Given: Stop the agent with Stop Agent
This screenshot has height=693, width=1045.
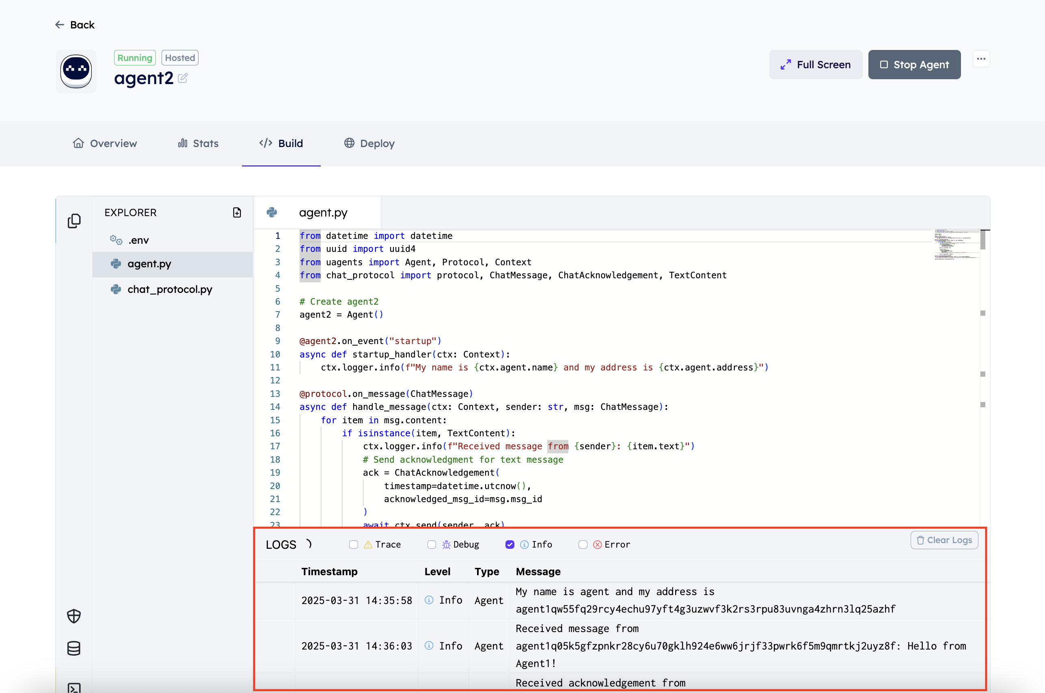Looking at the screenshot, I should pos(914,65).
